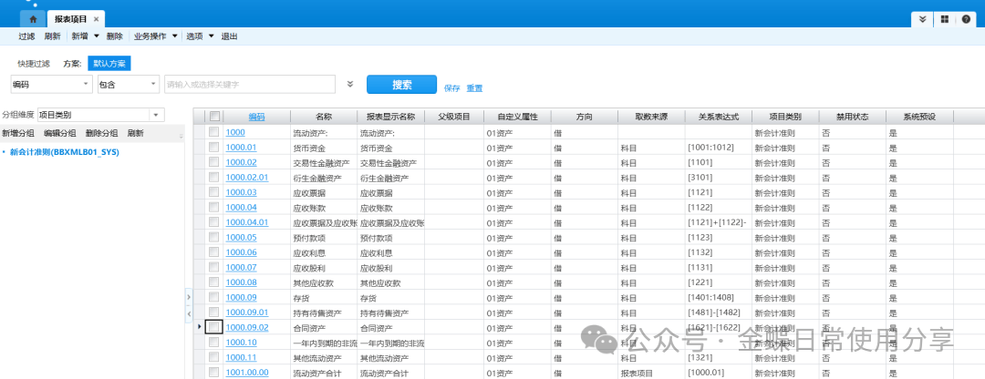Open the 业务操作 menu

154,36
